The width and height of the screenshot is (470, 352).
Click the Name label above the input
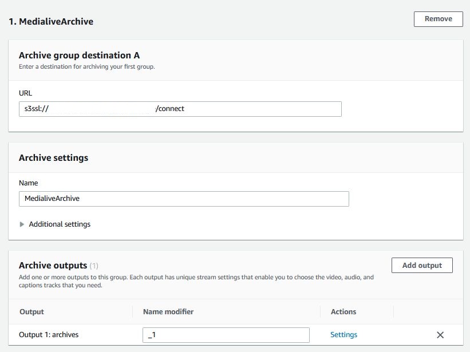28,183
